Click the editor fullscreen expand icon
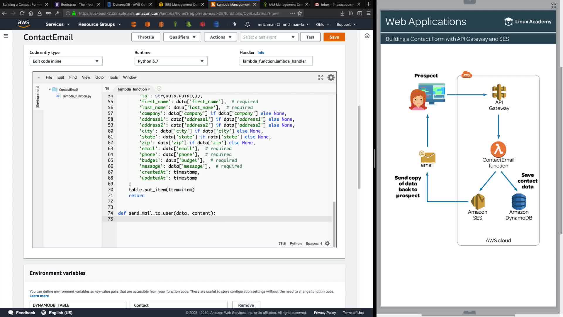563x317 pixels. 320,77
